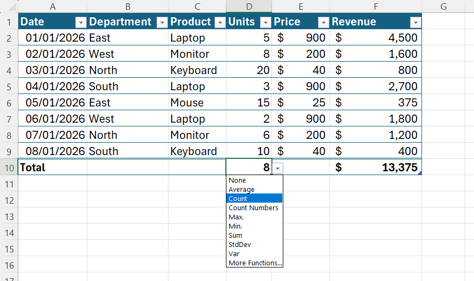Select column F header

tap(376, 6)
